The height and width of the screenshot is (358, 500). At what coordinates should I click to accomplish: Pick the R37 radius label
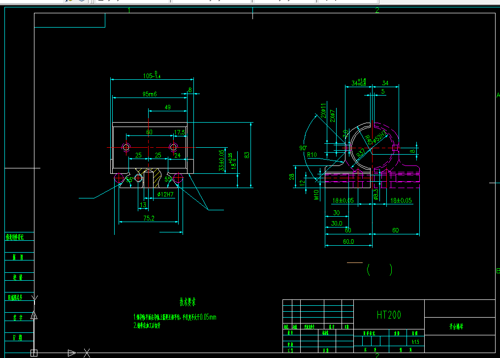[x=361, y=153]
